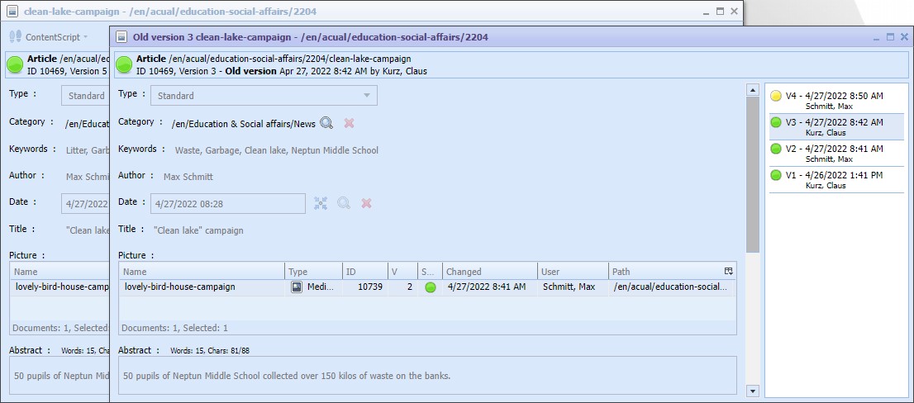
Task: Click the Title field "Clean lake" campaign
Action: (198, 230)
